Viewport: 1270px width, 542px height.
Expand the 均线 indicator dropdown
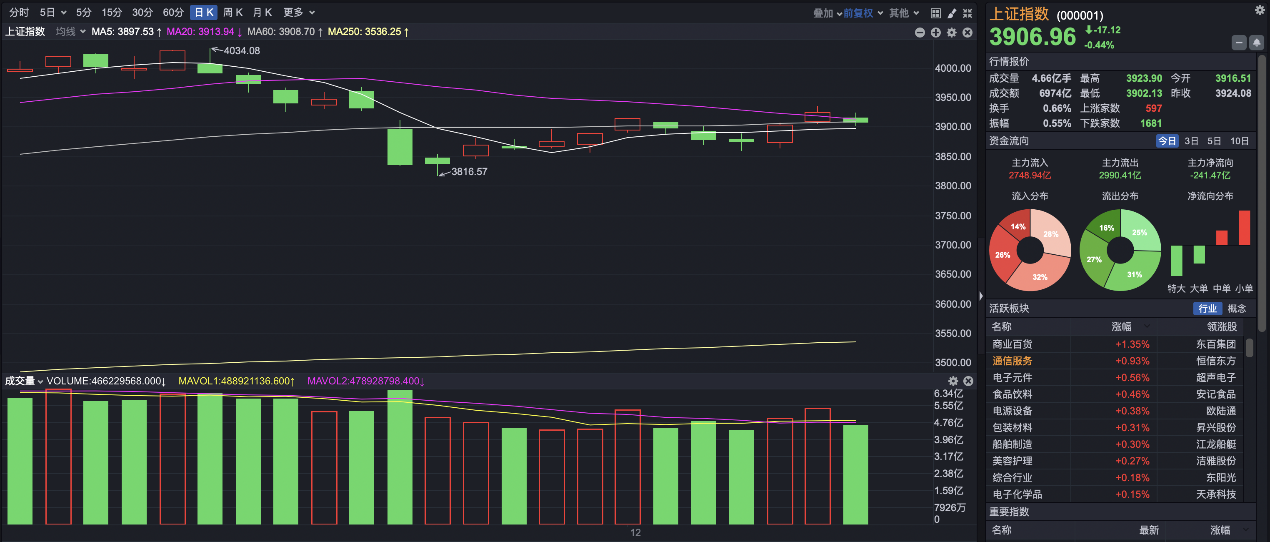click(70, 32)
